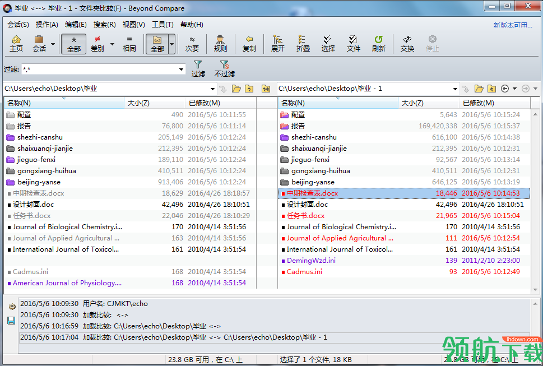Go up one level on right pane
The image size is (543, 366).
tap(492, 89)
